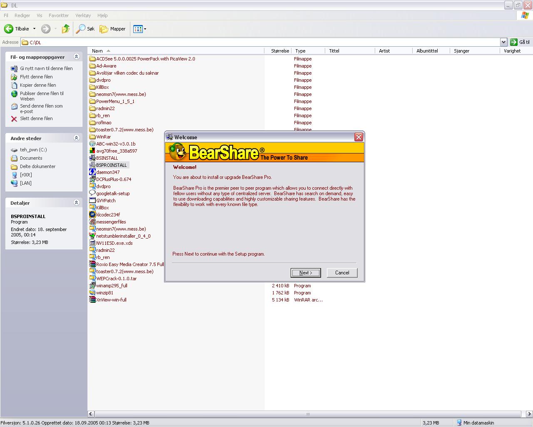This screenshot has width=533, height=427.
Task: Click Gi nytt navn til denne filen
Action: point(46,68)
